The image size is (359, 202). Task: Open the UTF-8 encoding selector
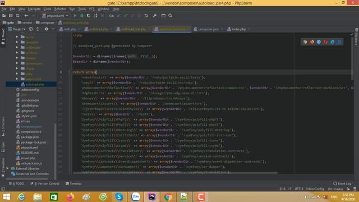(x=299, y=189)
